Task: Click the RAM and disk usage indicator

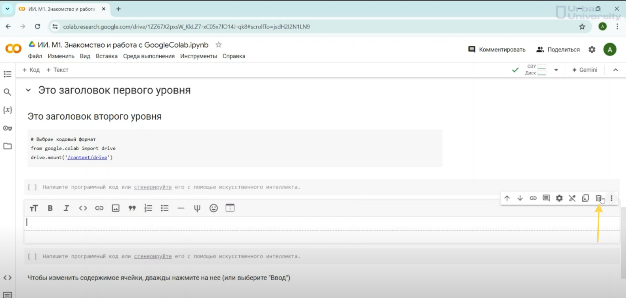Action: coord(536,70)
